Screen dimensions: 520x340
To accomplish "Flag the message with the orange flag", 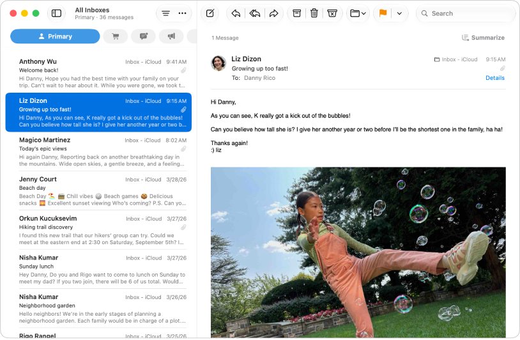I will pyautogui.click(x=383, y=13).
